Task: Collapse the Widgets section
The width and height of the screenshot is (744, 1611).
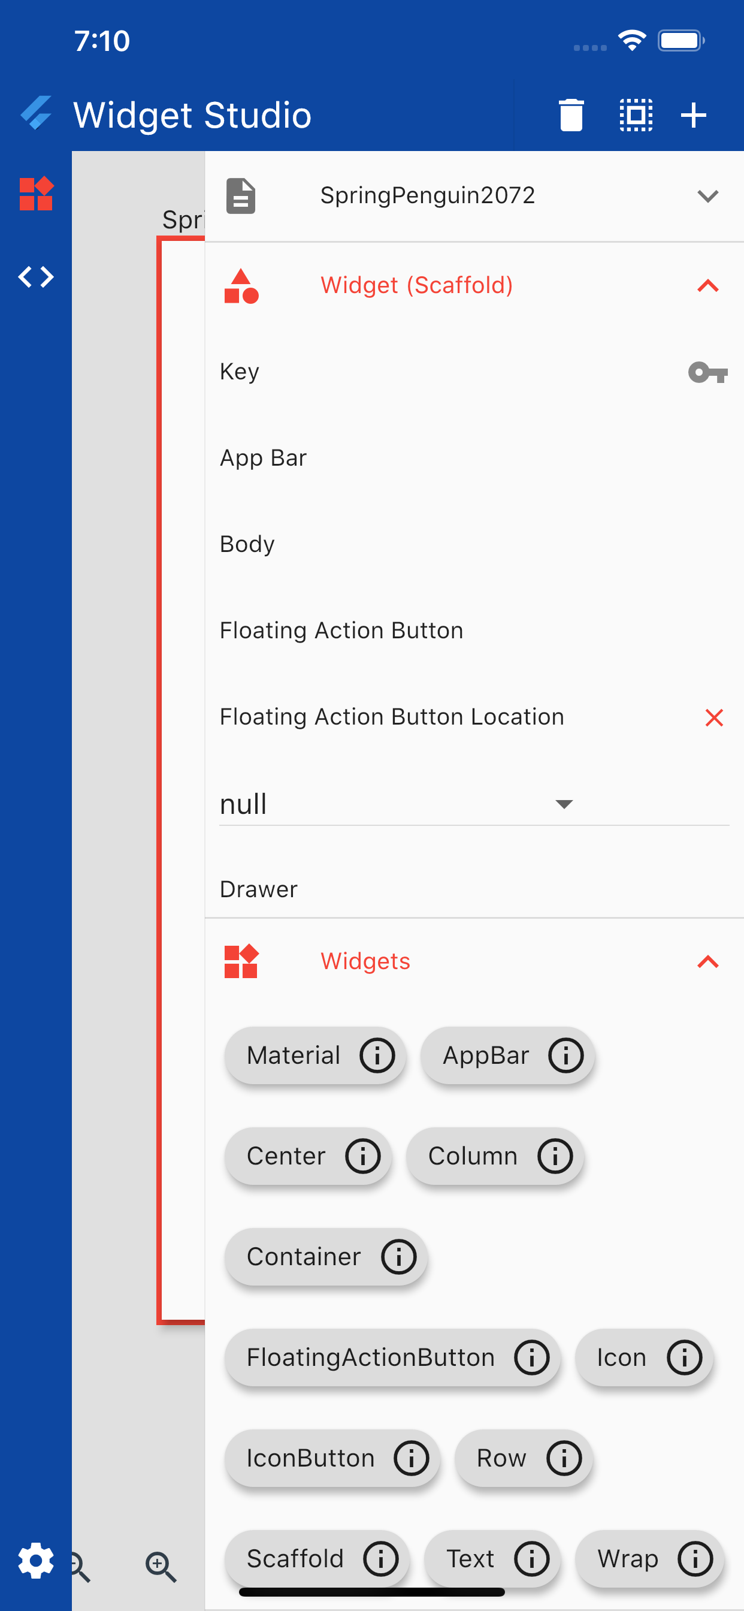Action: (707, 962)
